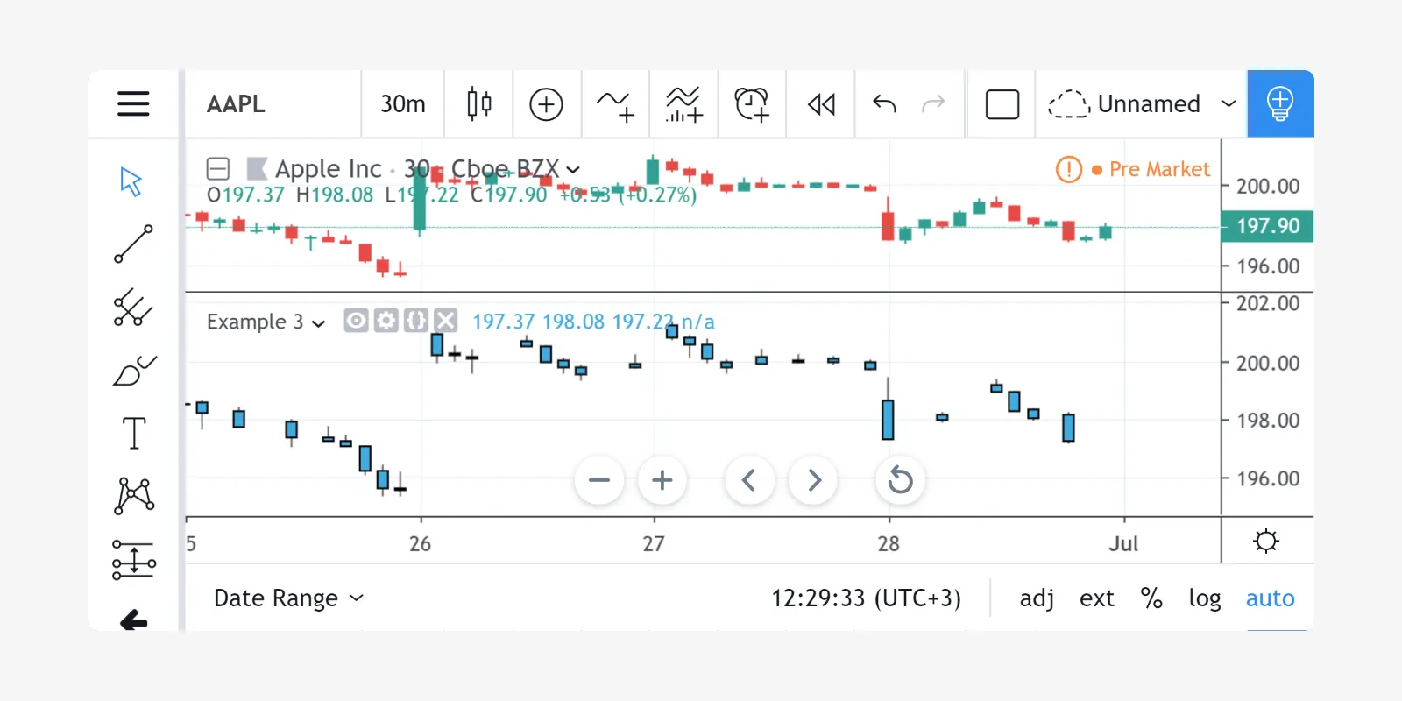Zoom in the chart with the plus button
Image resolution: width=1402 pixels, height=701 pixels.
[x=662, y=480]
